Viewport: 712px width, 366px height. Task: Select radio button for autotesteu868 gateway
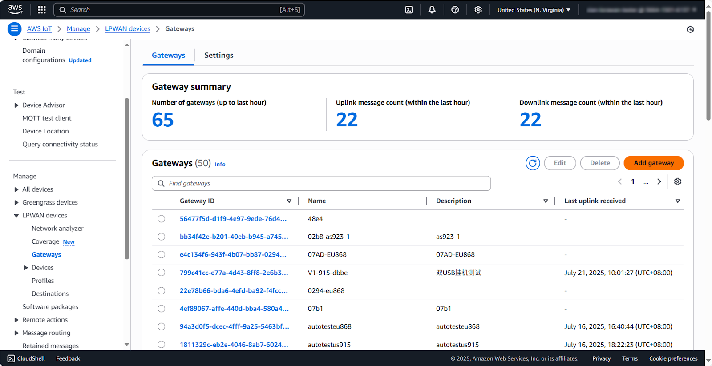coord(162,326)
